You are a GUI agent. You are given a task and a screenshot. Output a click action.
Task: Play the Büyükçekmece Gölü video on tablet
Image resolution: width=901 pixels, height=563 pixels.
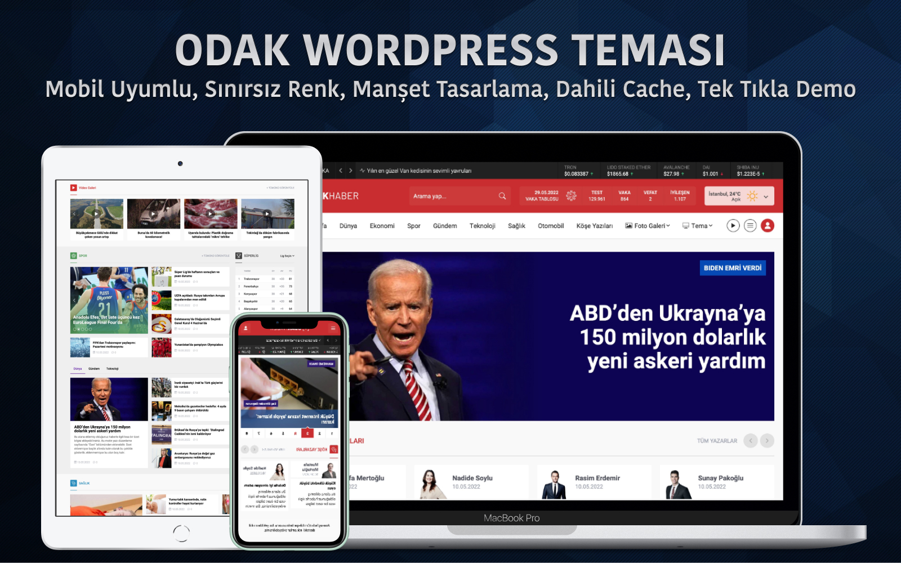click(96, 214)
